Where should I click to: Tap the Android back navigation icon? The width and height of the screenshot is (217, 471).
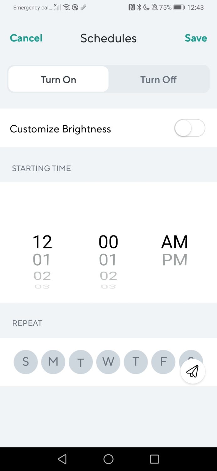coord(62,459)
